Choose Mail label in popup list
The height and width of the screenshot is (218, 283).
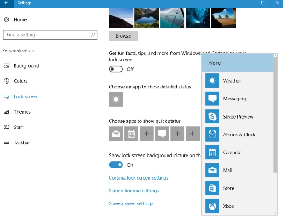tap(228, 170)
